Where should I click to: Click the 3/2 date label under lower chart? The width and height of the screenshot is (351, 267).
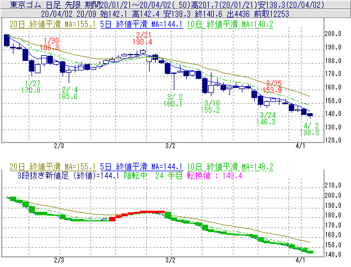coord(170,260)
